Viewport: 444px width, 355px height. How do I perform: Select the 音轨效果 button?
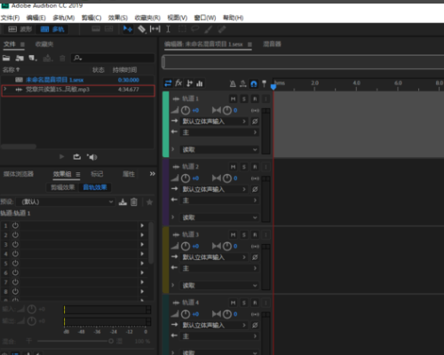[95, 187]
